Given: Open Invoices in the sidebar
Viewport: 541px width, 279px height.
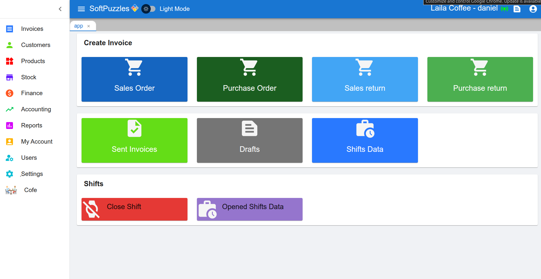Looking at the screenshot, I should pos(32,29).
